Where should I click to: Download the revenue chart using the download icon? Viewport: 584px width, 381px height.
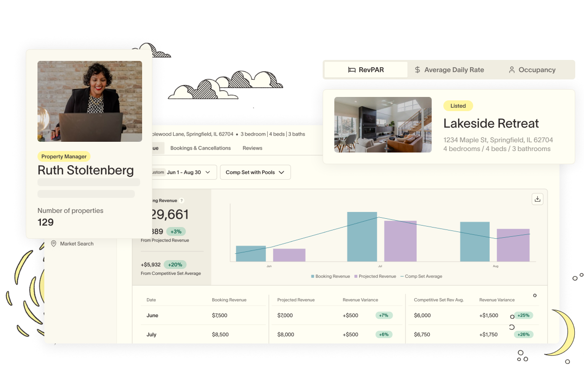(x=537, y=199)
